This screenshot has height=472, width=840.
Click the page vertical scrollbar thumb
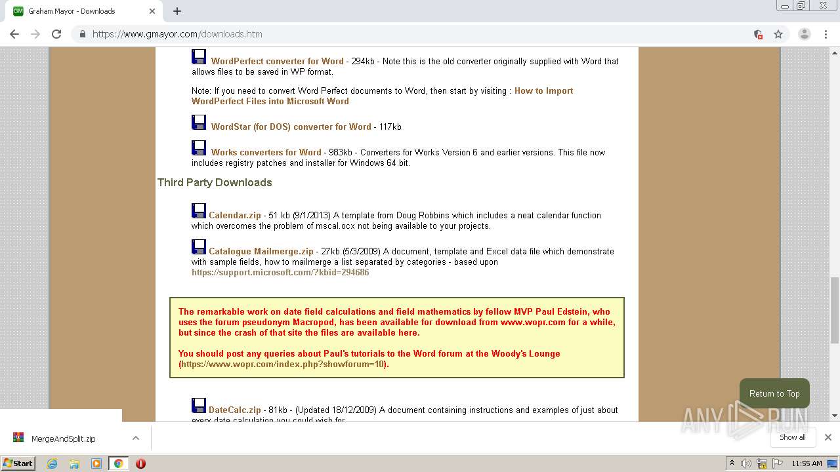point(835,310)
